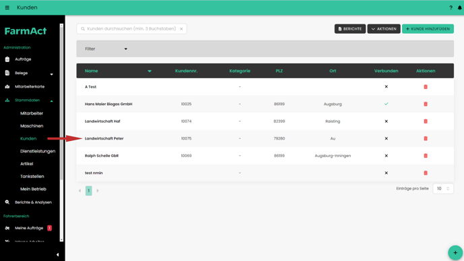Image resolution: width=464 pixels, height=261 pixels.
Task: Delete Ralph Schelle GbR via trash icon
Action: click(426, 156)
